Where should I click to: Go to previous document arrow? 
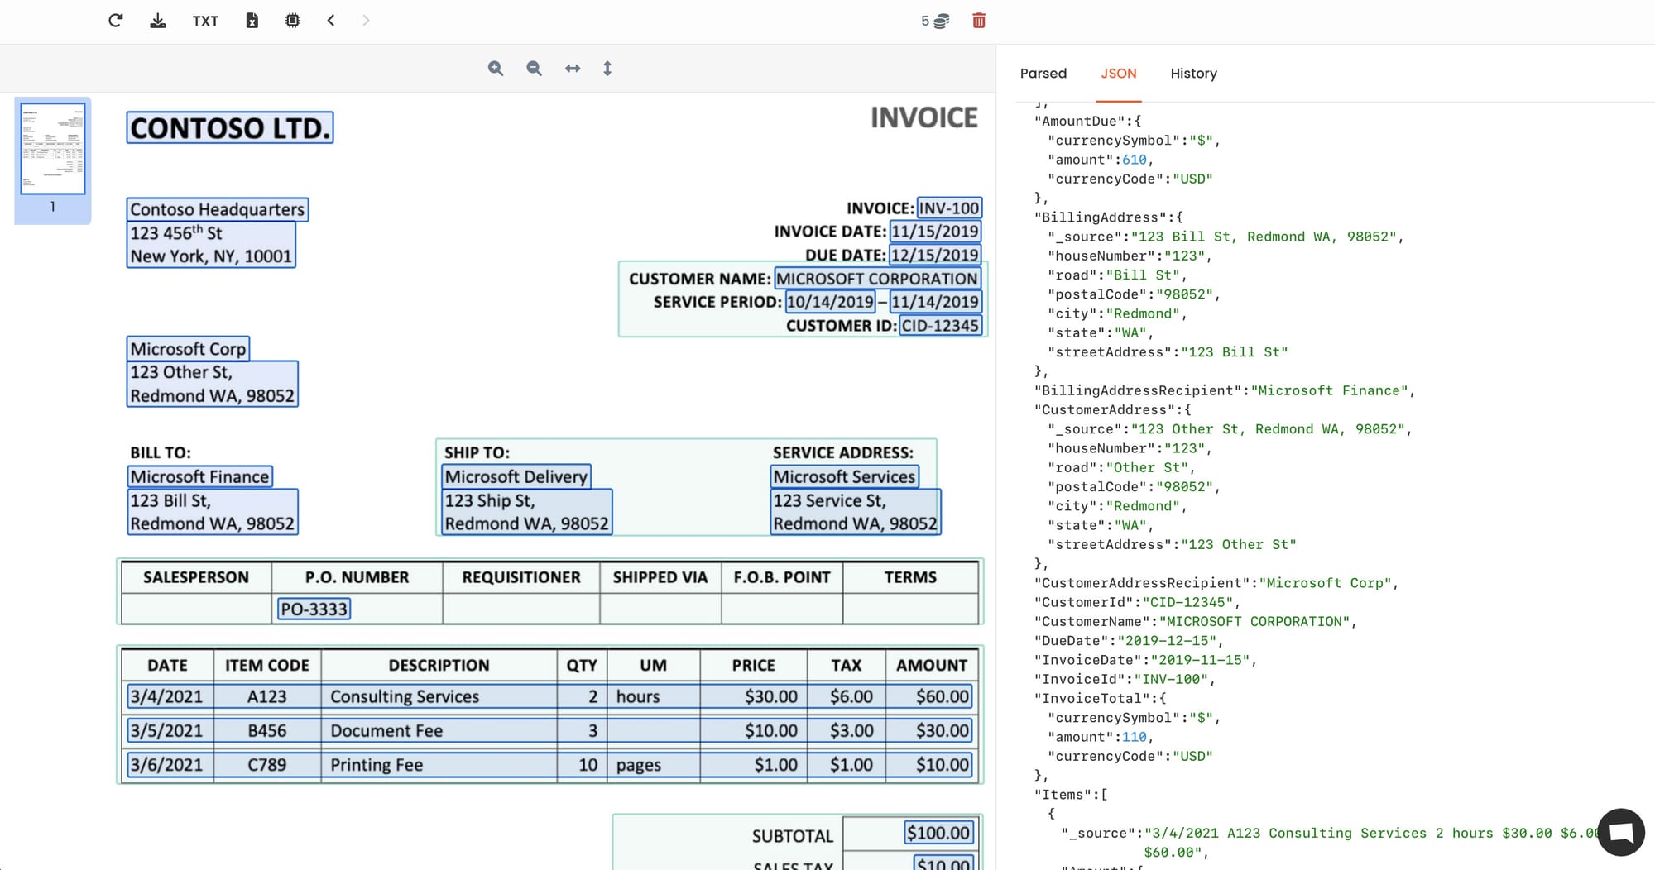pyautogui.click(x=331, y=21)
